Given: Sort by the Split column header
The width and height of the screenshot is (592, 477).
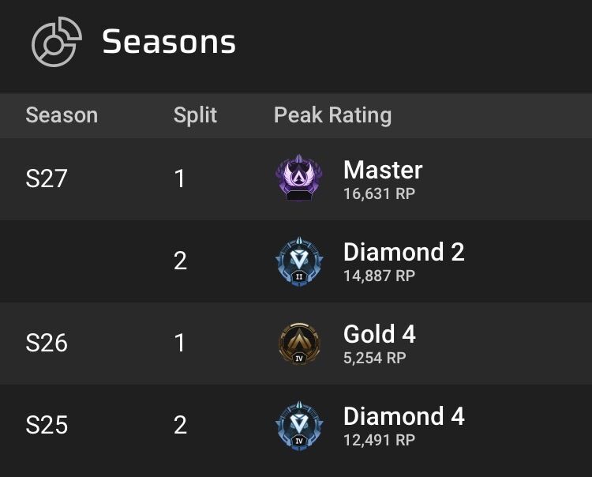Looking at the screenshot, I should pos(195,115).
